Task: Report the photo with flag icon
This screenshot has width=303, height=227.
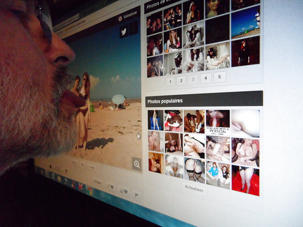Action: coord(137,195)
